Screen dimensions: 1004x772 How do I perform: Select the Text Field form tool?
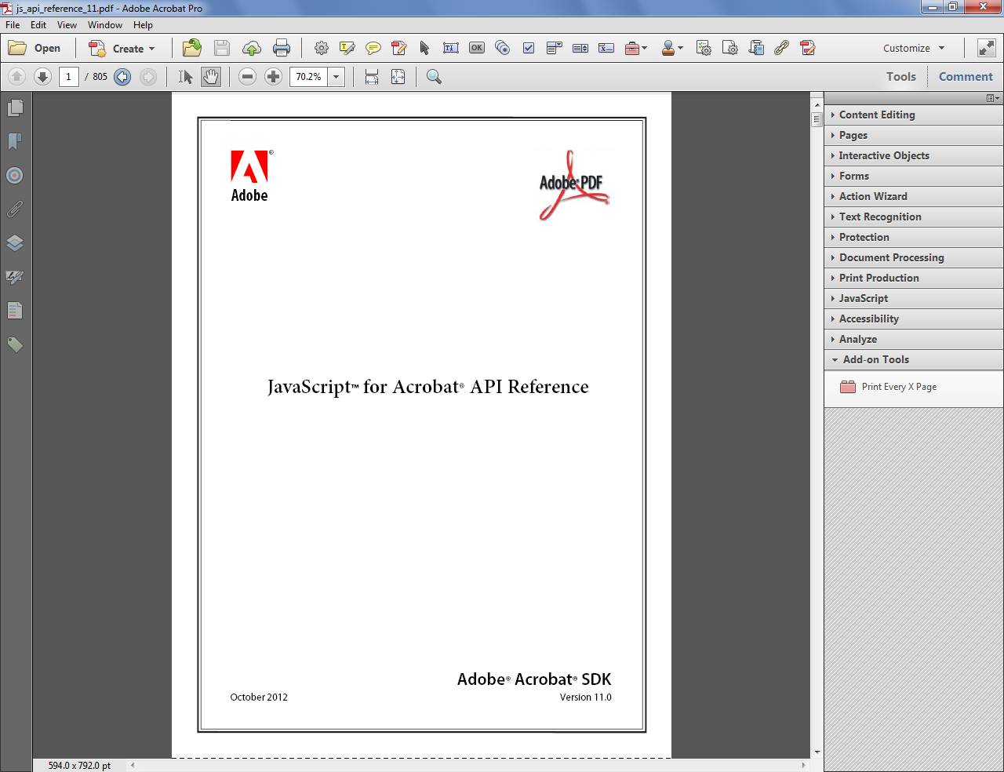tap(450, 48)
